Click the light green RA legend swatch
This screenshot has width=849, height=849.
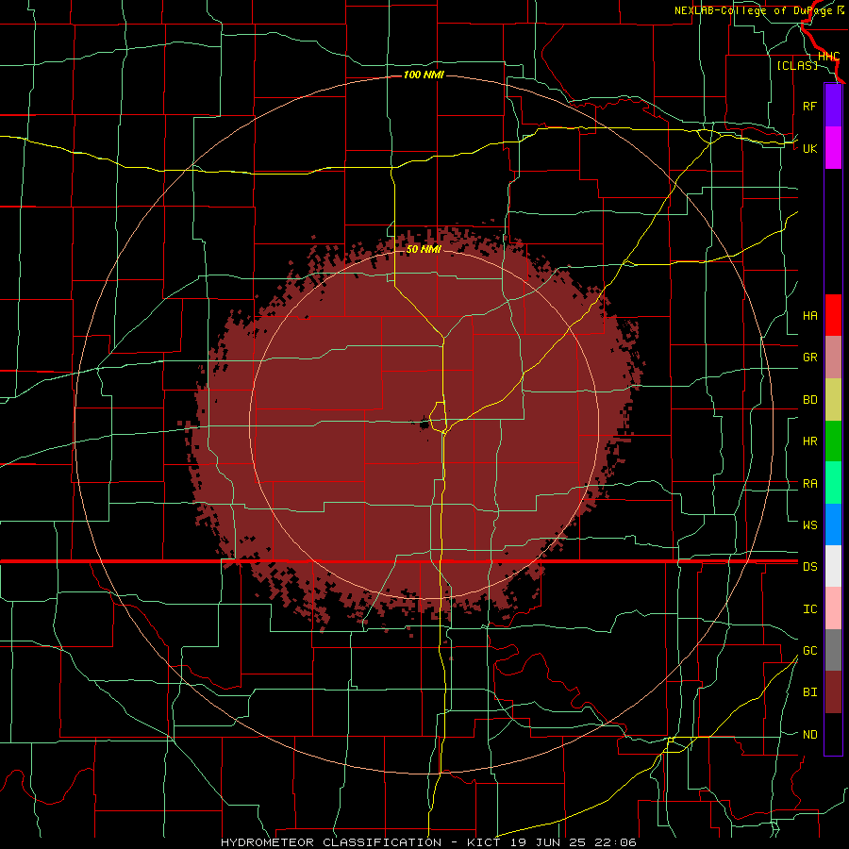coord(833,483)
